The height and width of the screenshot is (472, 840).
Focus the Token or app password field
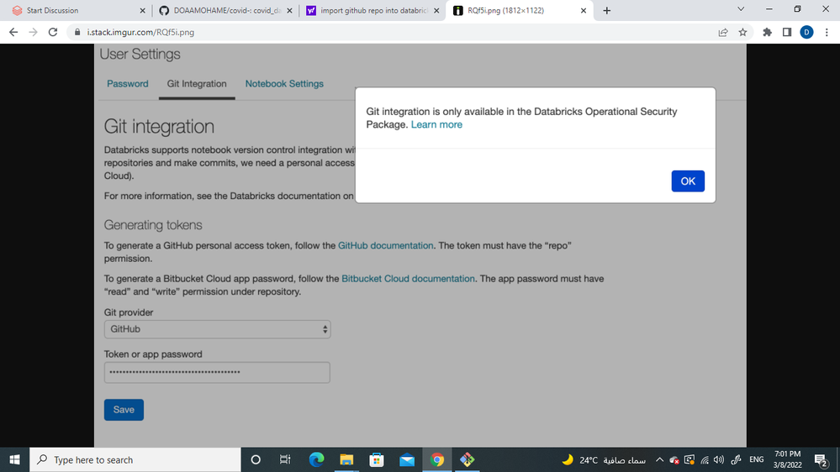(217, 372)
